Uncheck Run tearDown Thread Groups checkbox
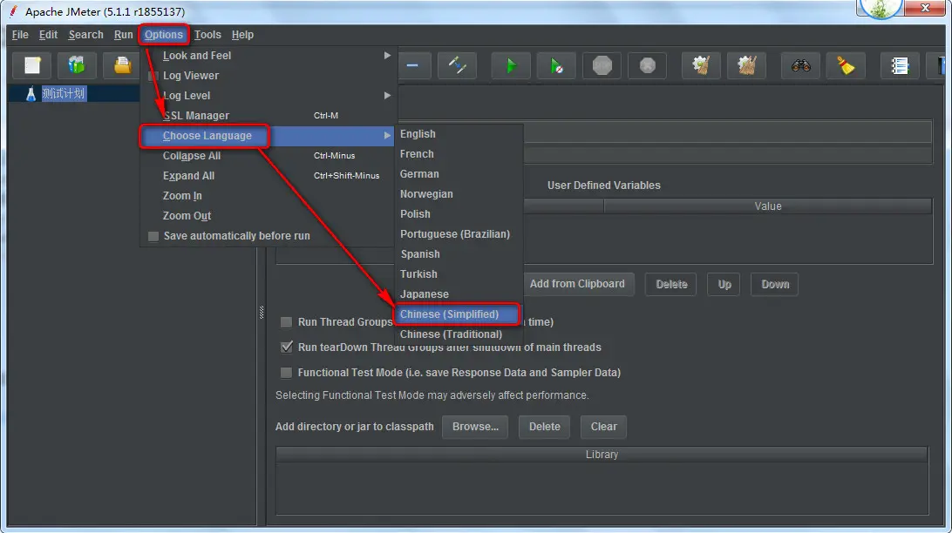 tap(286, 347)
